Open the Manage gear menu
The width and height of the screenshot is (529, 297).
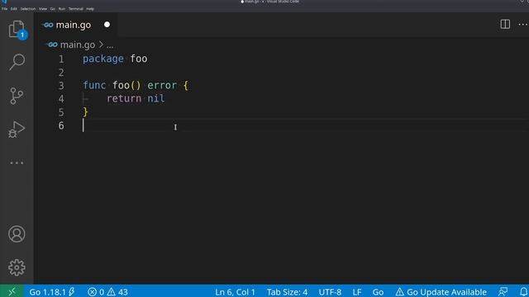point(17,267)
